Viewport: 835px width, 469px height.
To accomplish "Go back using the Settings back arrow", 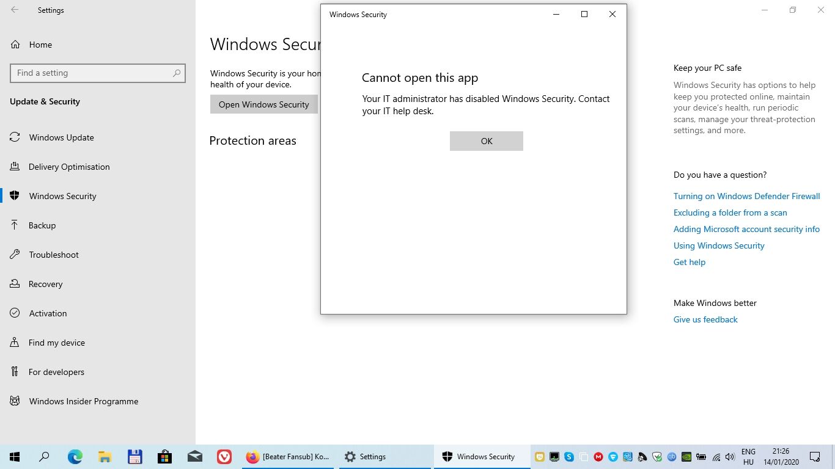I will (15, 10).
